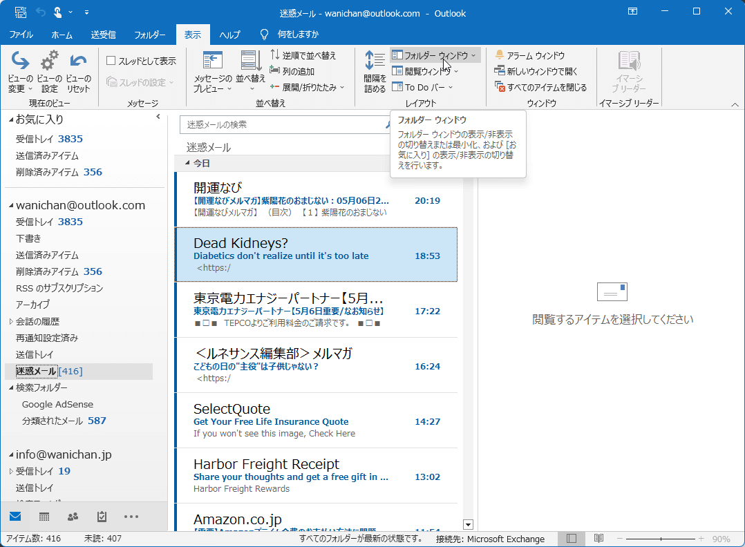Image resolution: width=745 pixels, height=547 pixels.
Task: Switch to Folder (フォルダー) tab
Action: 150,35
